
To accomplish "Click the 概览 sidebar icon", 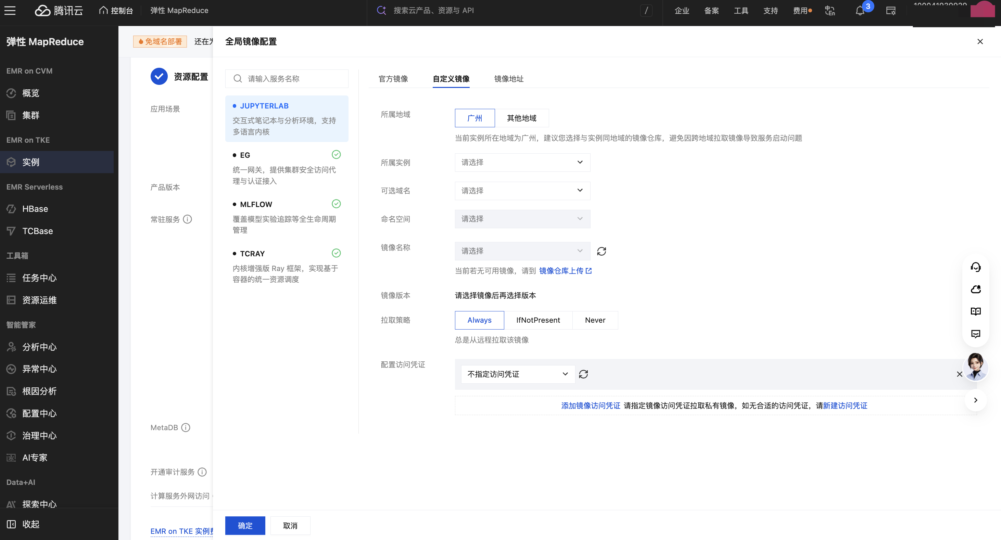I will pyautogui.click(x=11, y=93).
